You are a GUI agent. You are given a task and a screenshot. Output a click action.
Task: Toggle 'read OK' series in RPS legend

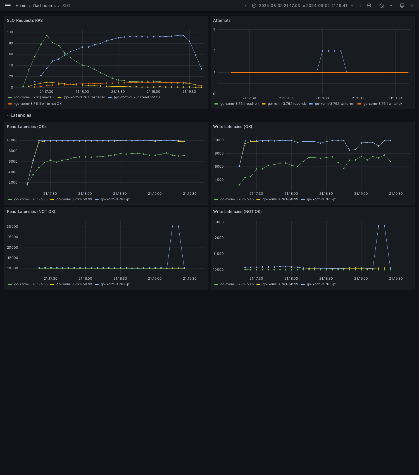(x=34, y=97)
